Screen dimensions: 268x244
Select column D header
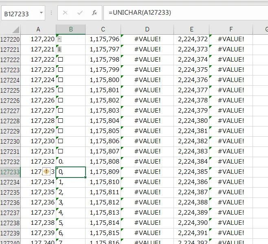[x=147, y=29]
